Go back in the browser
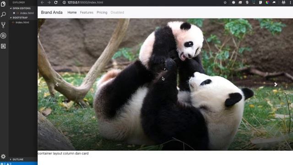 [x=42, y=2]
